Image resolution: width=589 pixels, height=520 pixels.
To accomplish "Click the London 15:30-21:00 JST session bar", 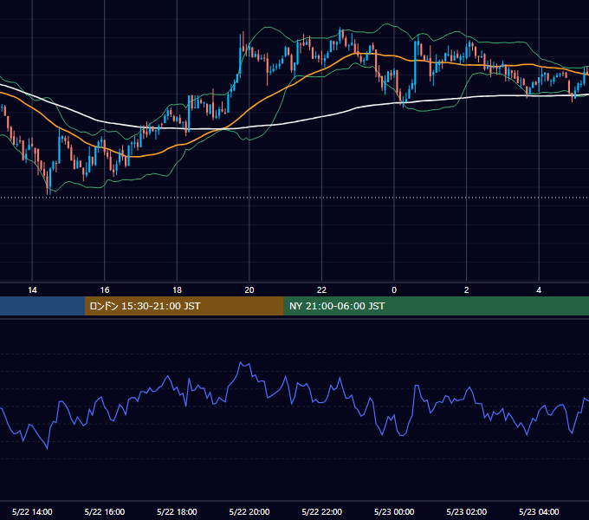I will (x=184, y=306).
